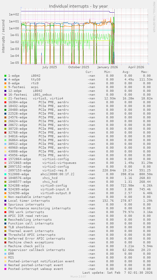Screen dimensions: 157x280
Task: Click the July 2025 axis label
Action: 50,67
